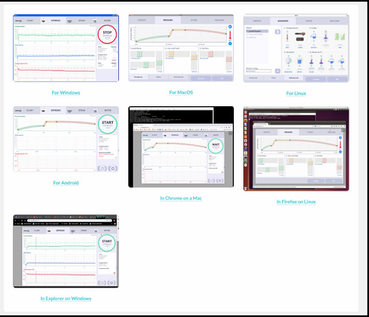The height and width of the screenshot is (317, 369).
Task: Select the first preinfusion step in the Linux steps list
Action: coord(257,31)
